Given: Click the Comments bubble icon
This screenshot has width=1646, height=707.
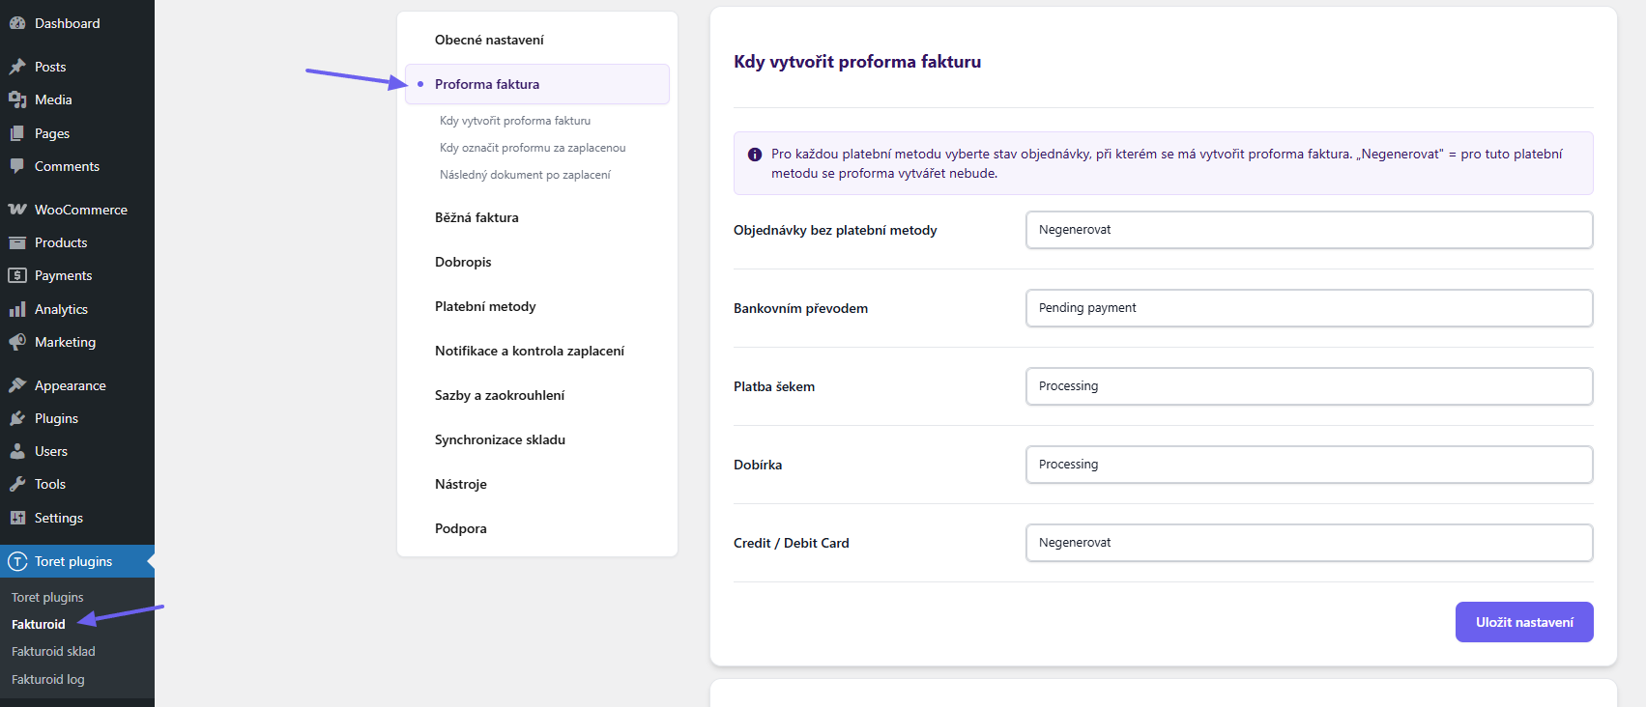Looking at the screenshot, I should pyautogui.click(x=17, y=166).
